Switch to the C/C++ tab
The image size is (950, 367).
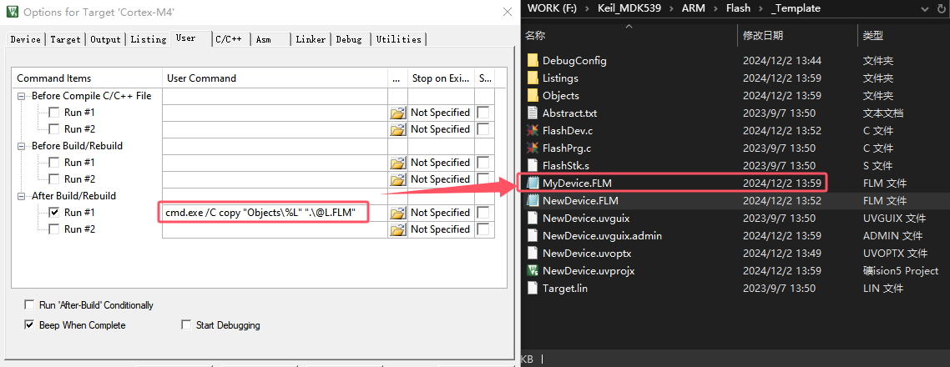coord(229,39)
